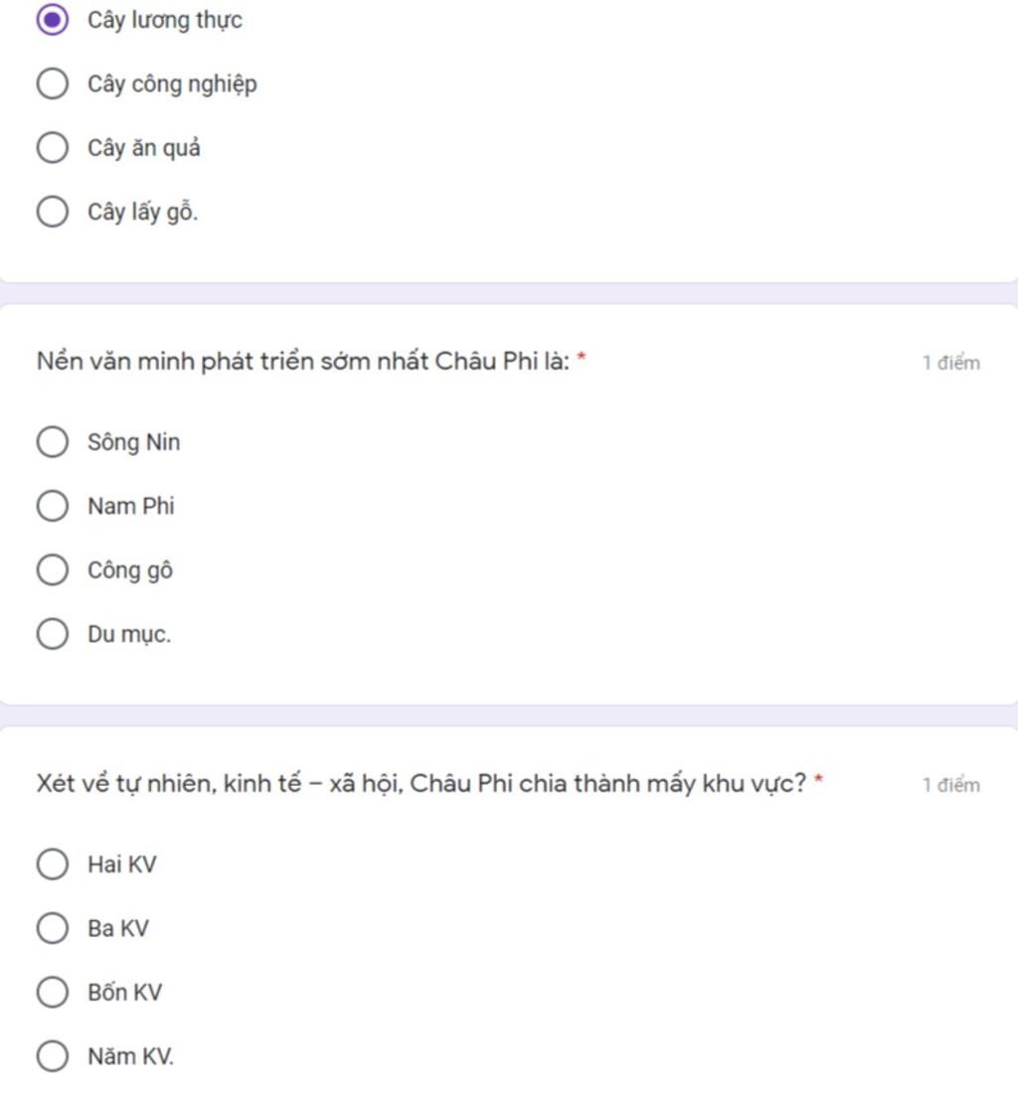This screenshot has width=1018, height=1107.
Task: Click the "1 điểm" label of the regions question
Action: pyautogui.click(x=950, y=785)
